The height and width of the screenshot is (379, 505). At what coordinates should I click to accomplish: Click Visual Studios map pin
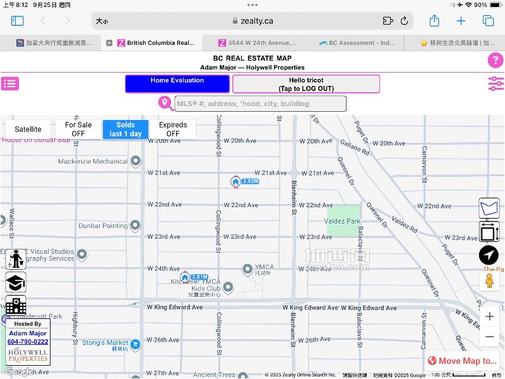coord(82,255)
